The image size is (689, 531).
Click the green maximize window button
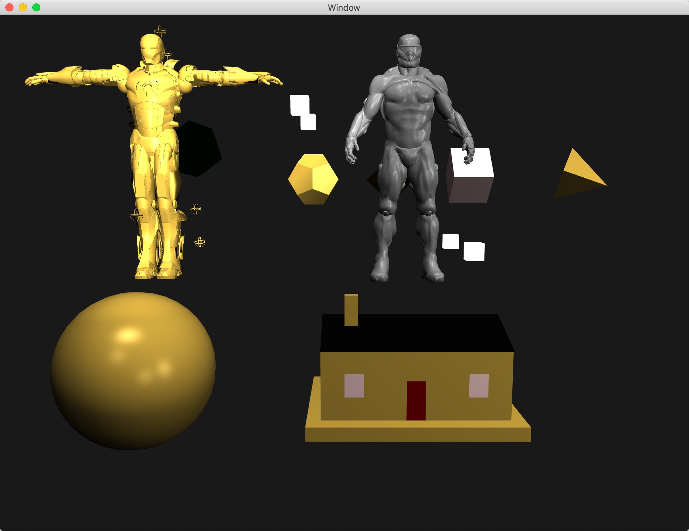pos(36,7)
